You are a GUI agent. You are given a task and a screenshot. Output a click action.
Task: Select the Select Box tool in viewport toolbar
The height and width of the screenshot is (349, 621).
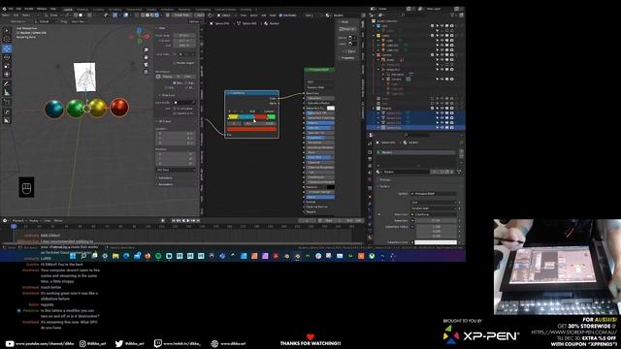tap(7, 30)
